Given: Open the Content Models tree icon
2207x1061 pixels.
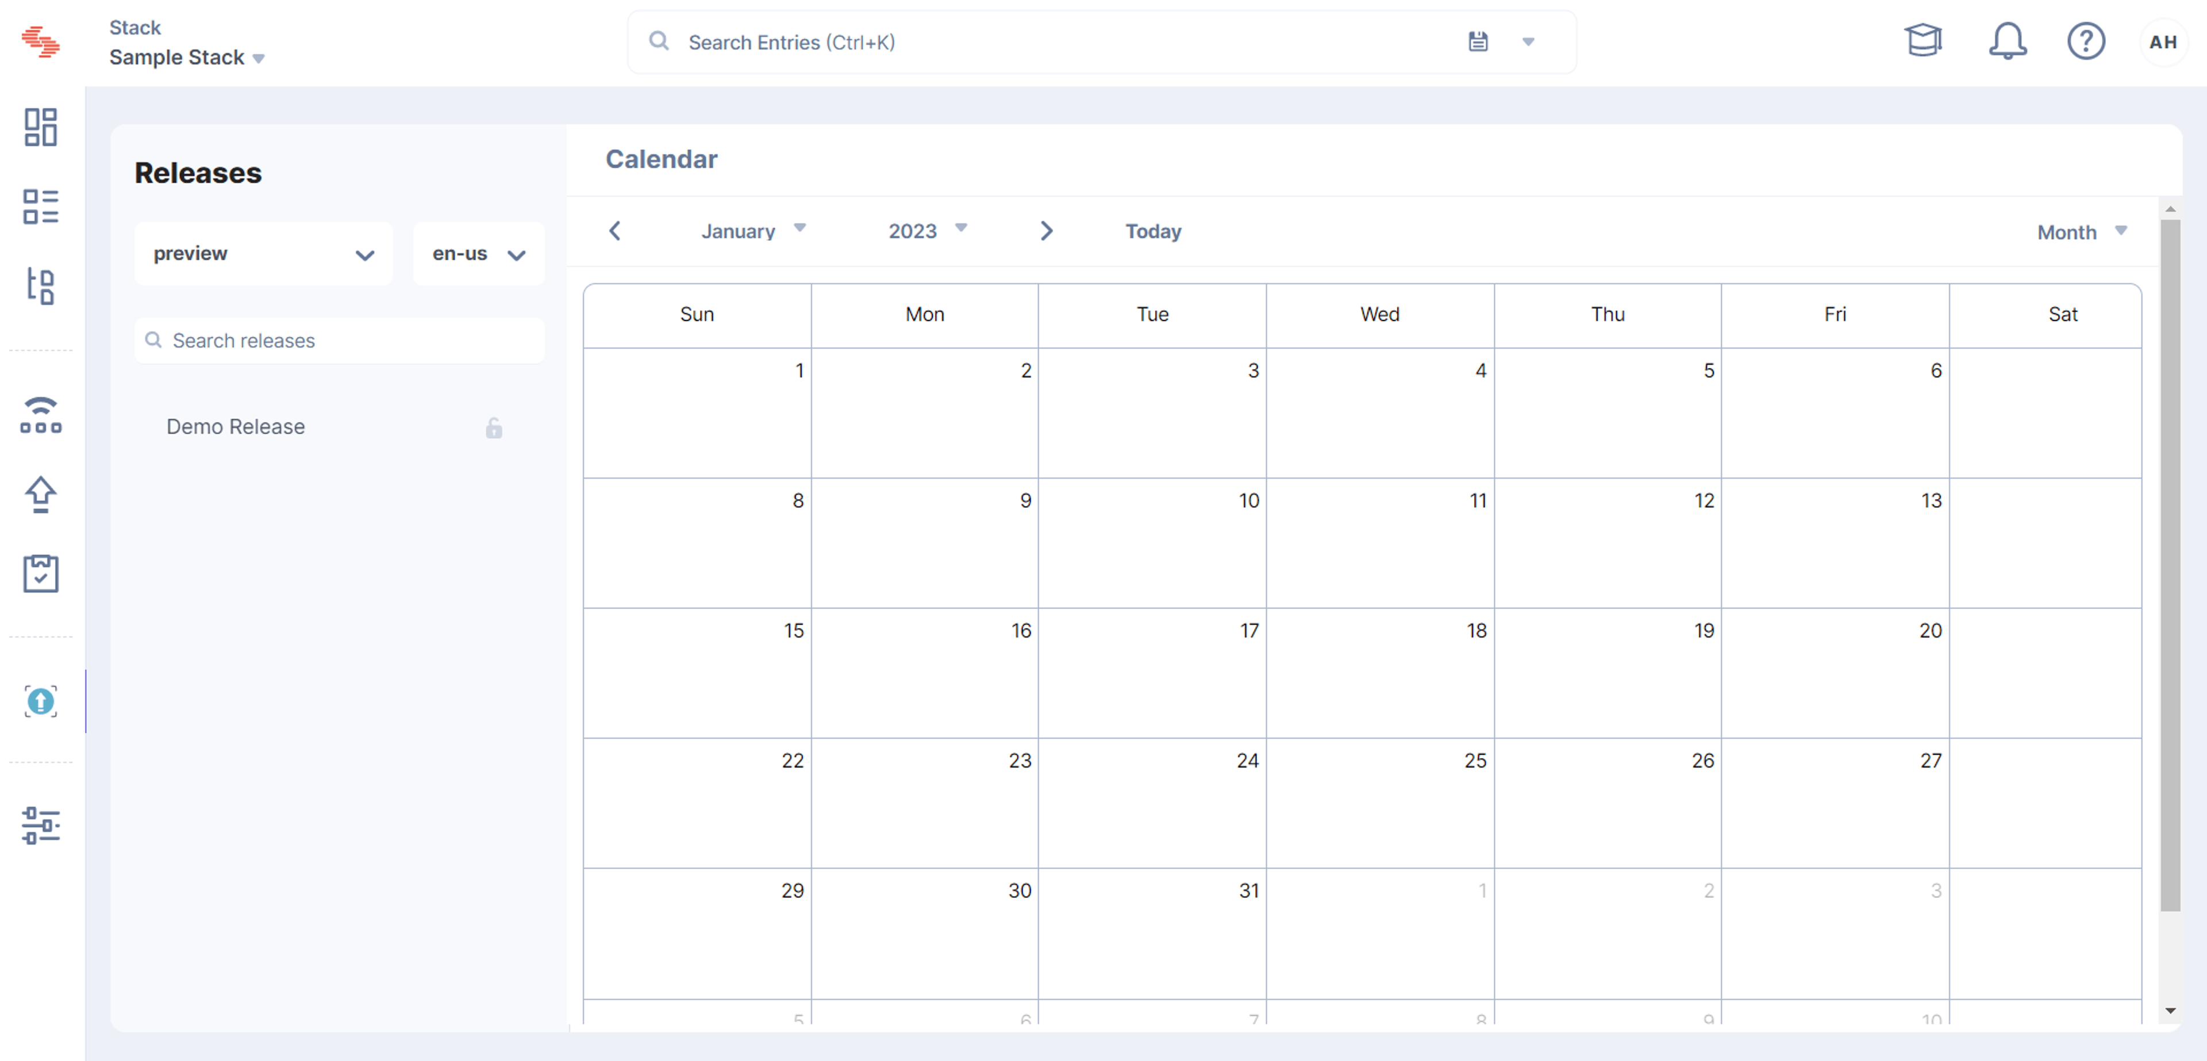Looking at the screenshot, I should coord(40,286).
